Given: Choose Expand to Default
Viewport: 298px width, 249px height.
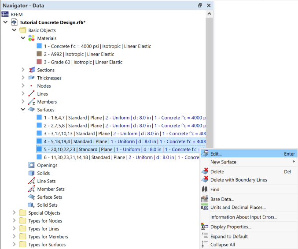Looking at the screenshot, I should point(249,236).
